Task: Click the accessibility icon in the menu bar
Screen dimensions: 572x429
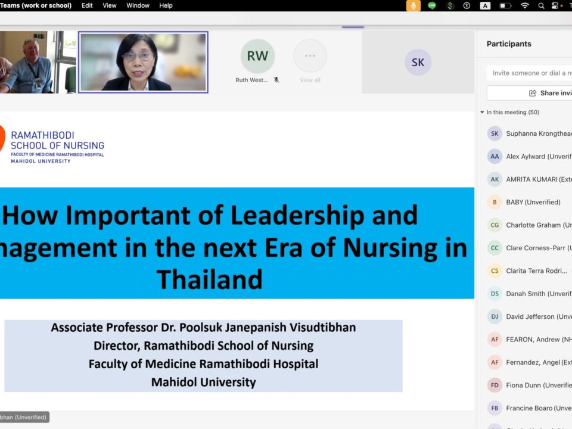Action: 467,5
